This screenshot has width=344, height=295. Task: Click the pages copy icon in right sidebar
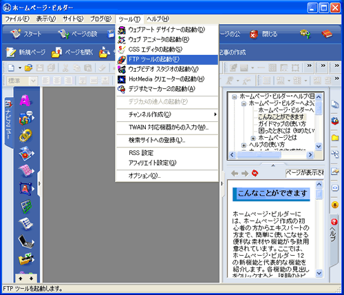click(x=335, y=105)
